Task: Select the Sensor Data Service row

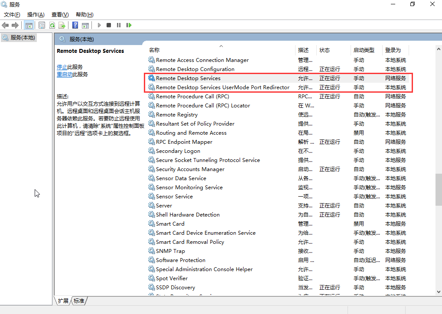Action: [x=278, y=178]
